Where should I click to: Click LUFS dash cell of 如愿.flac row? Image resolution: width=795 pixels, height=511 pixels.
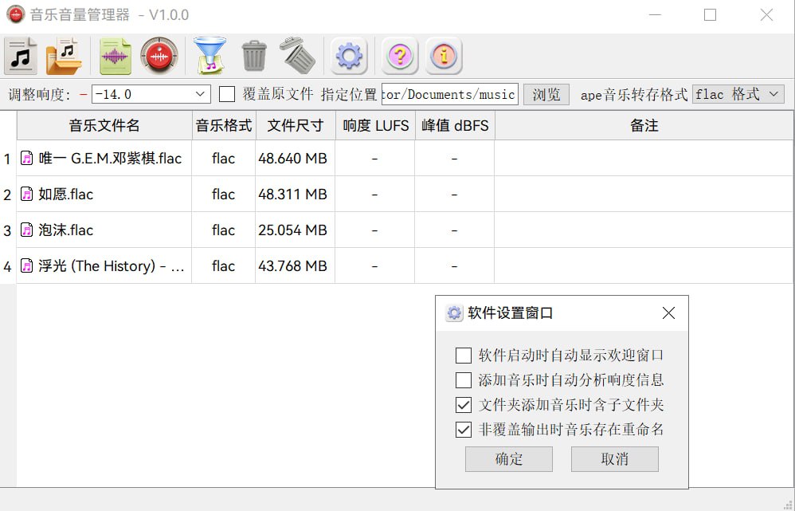pyautogui.click(x=374, y=194)
